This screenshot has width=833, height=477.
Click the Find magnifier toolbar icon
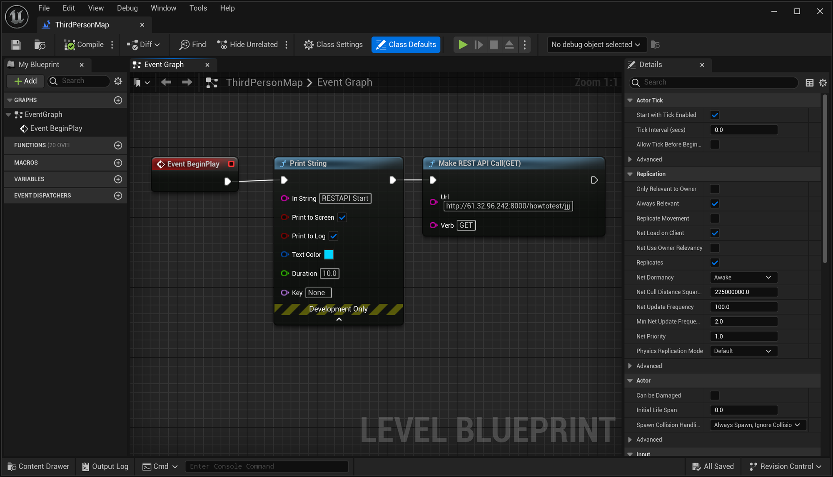point(184,45)
